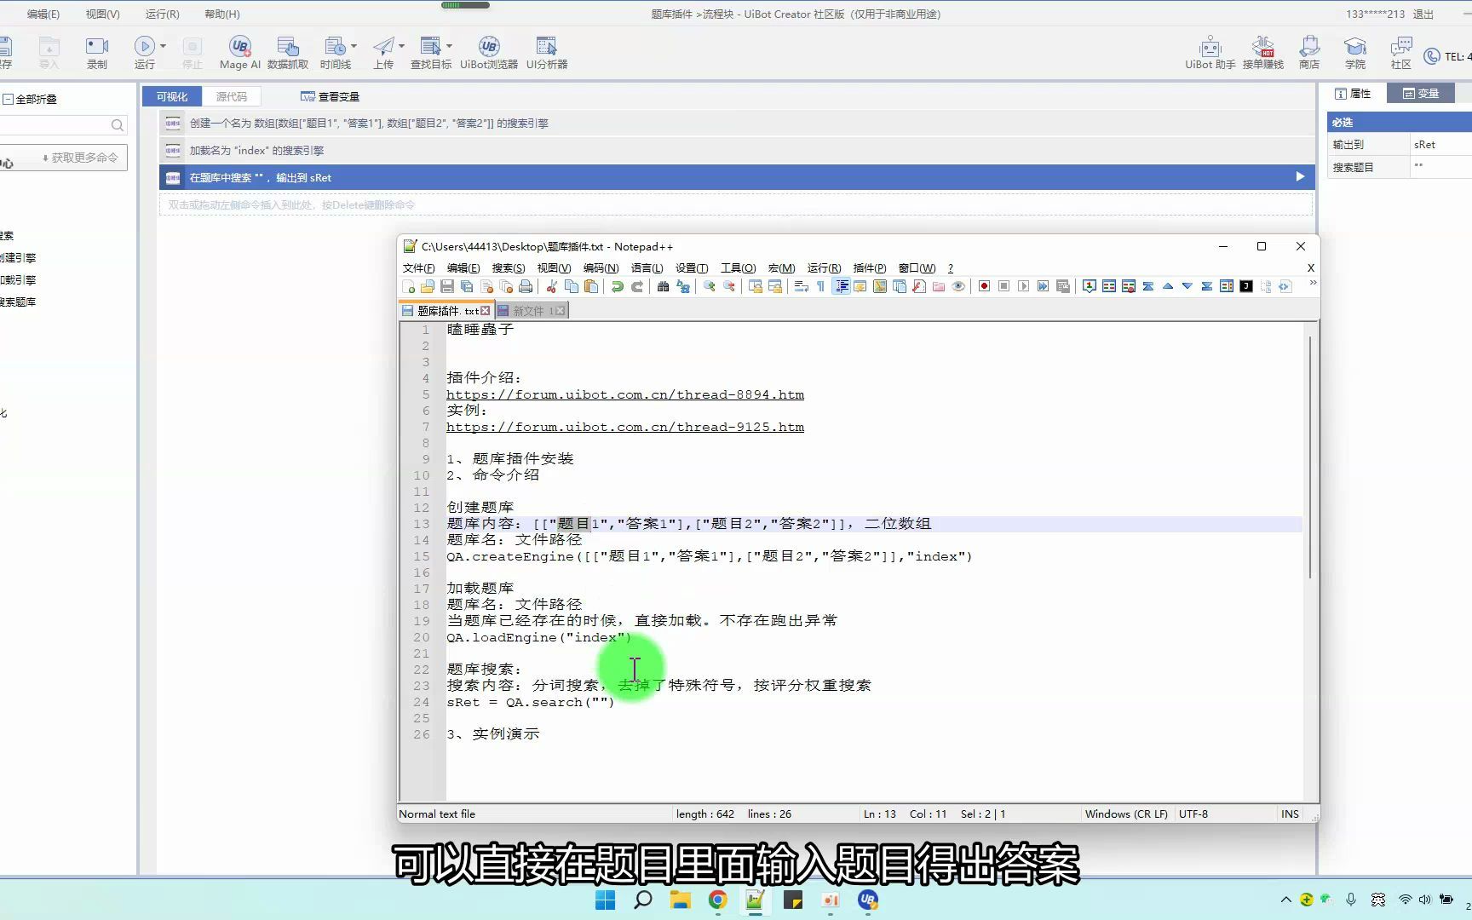Open the thread-8894 forum link
1472x920 pixels.
(624, 394)
